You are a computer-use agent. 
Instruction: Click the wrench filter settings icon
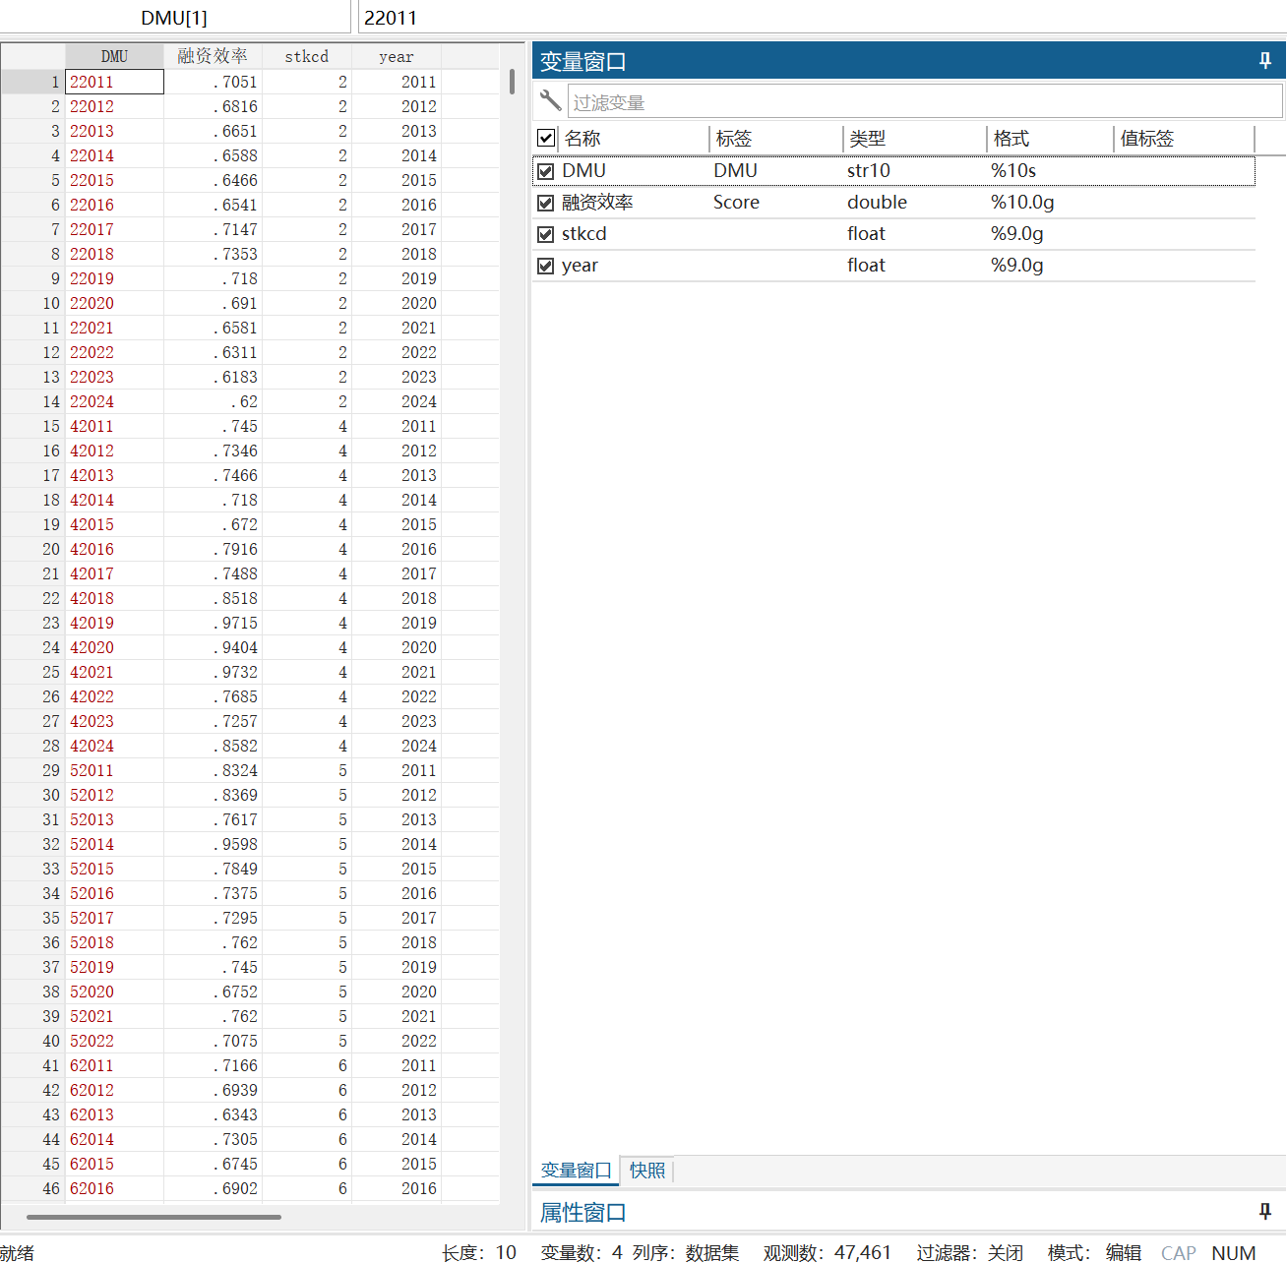[x=550, y=101]
